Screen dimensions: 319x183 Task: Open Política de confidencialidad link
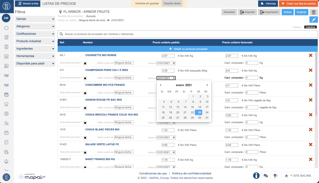(192, 173)
